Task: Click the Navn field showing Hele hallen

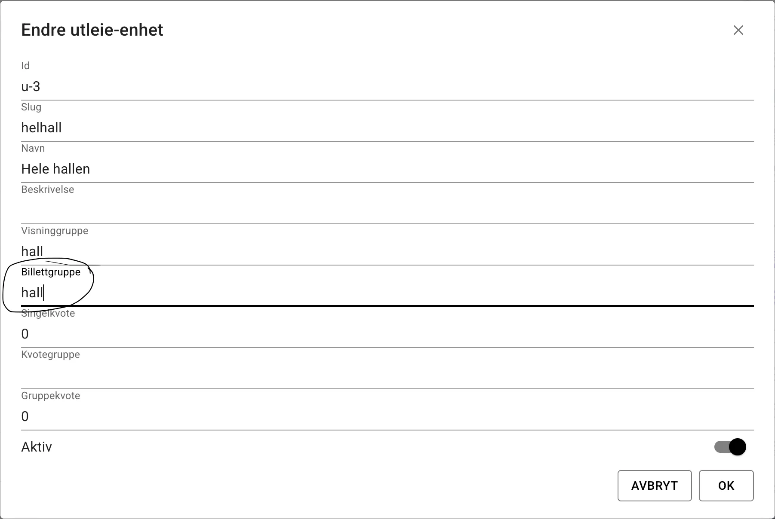Action: 172,168
